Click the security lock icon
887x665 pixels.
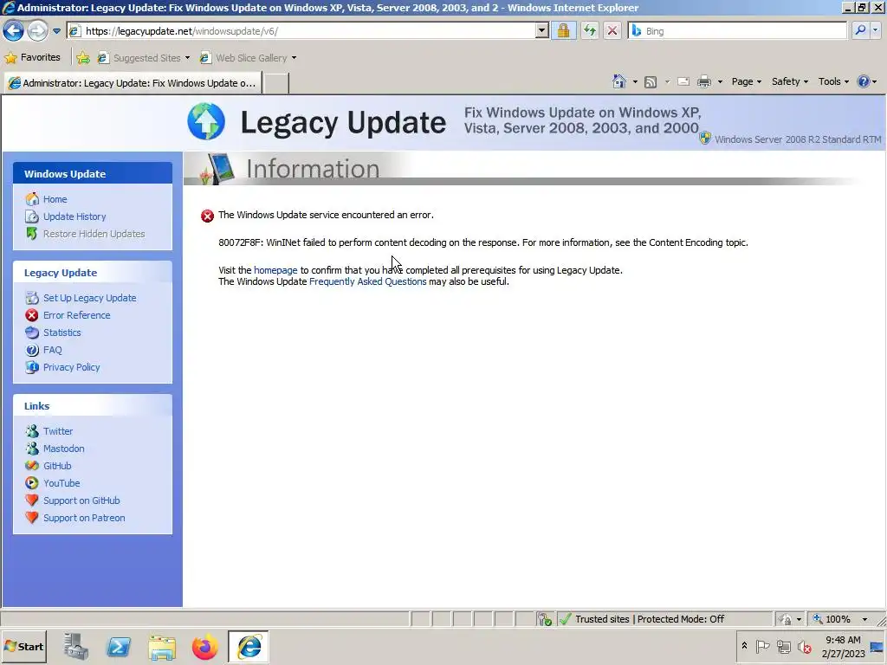point(563,31)
